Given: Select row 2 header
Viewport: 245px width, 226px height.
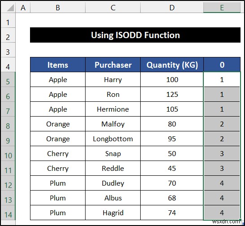Looking at the screenshot, I should tap(8, 35).
